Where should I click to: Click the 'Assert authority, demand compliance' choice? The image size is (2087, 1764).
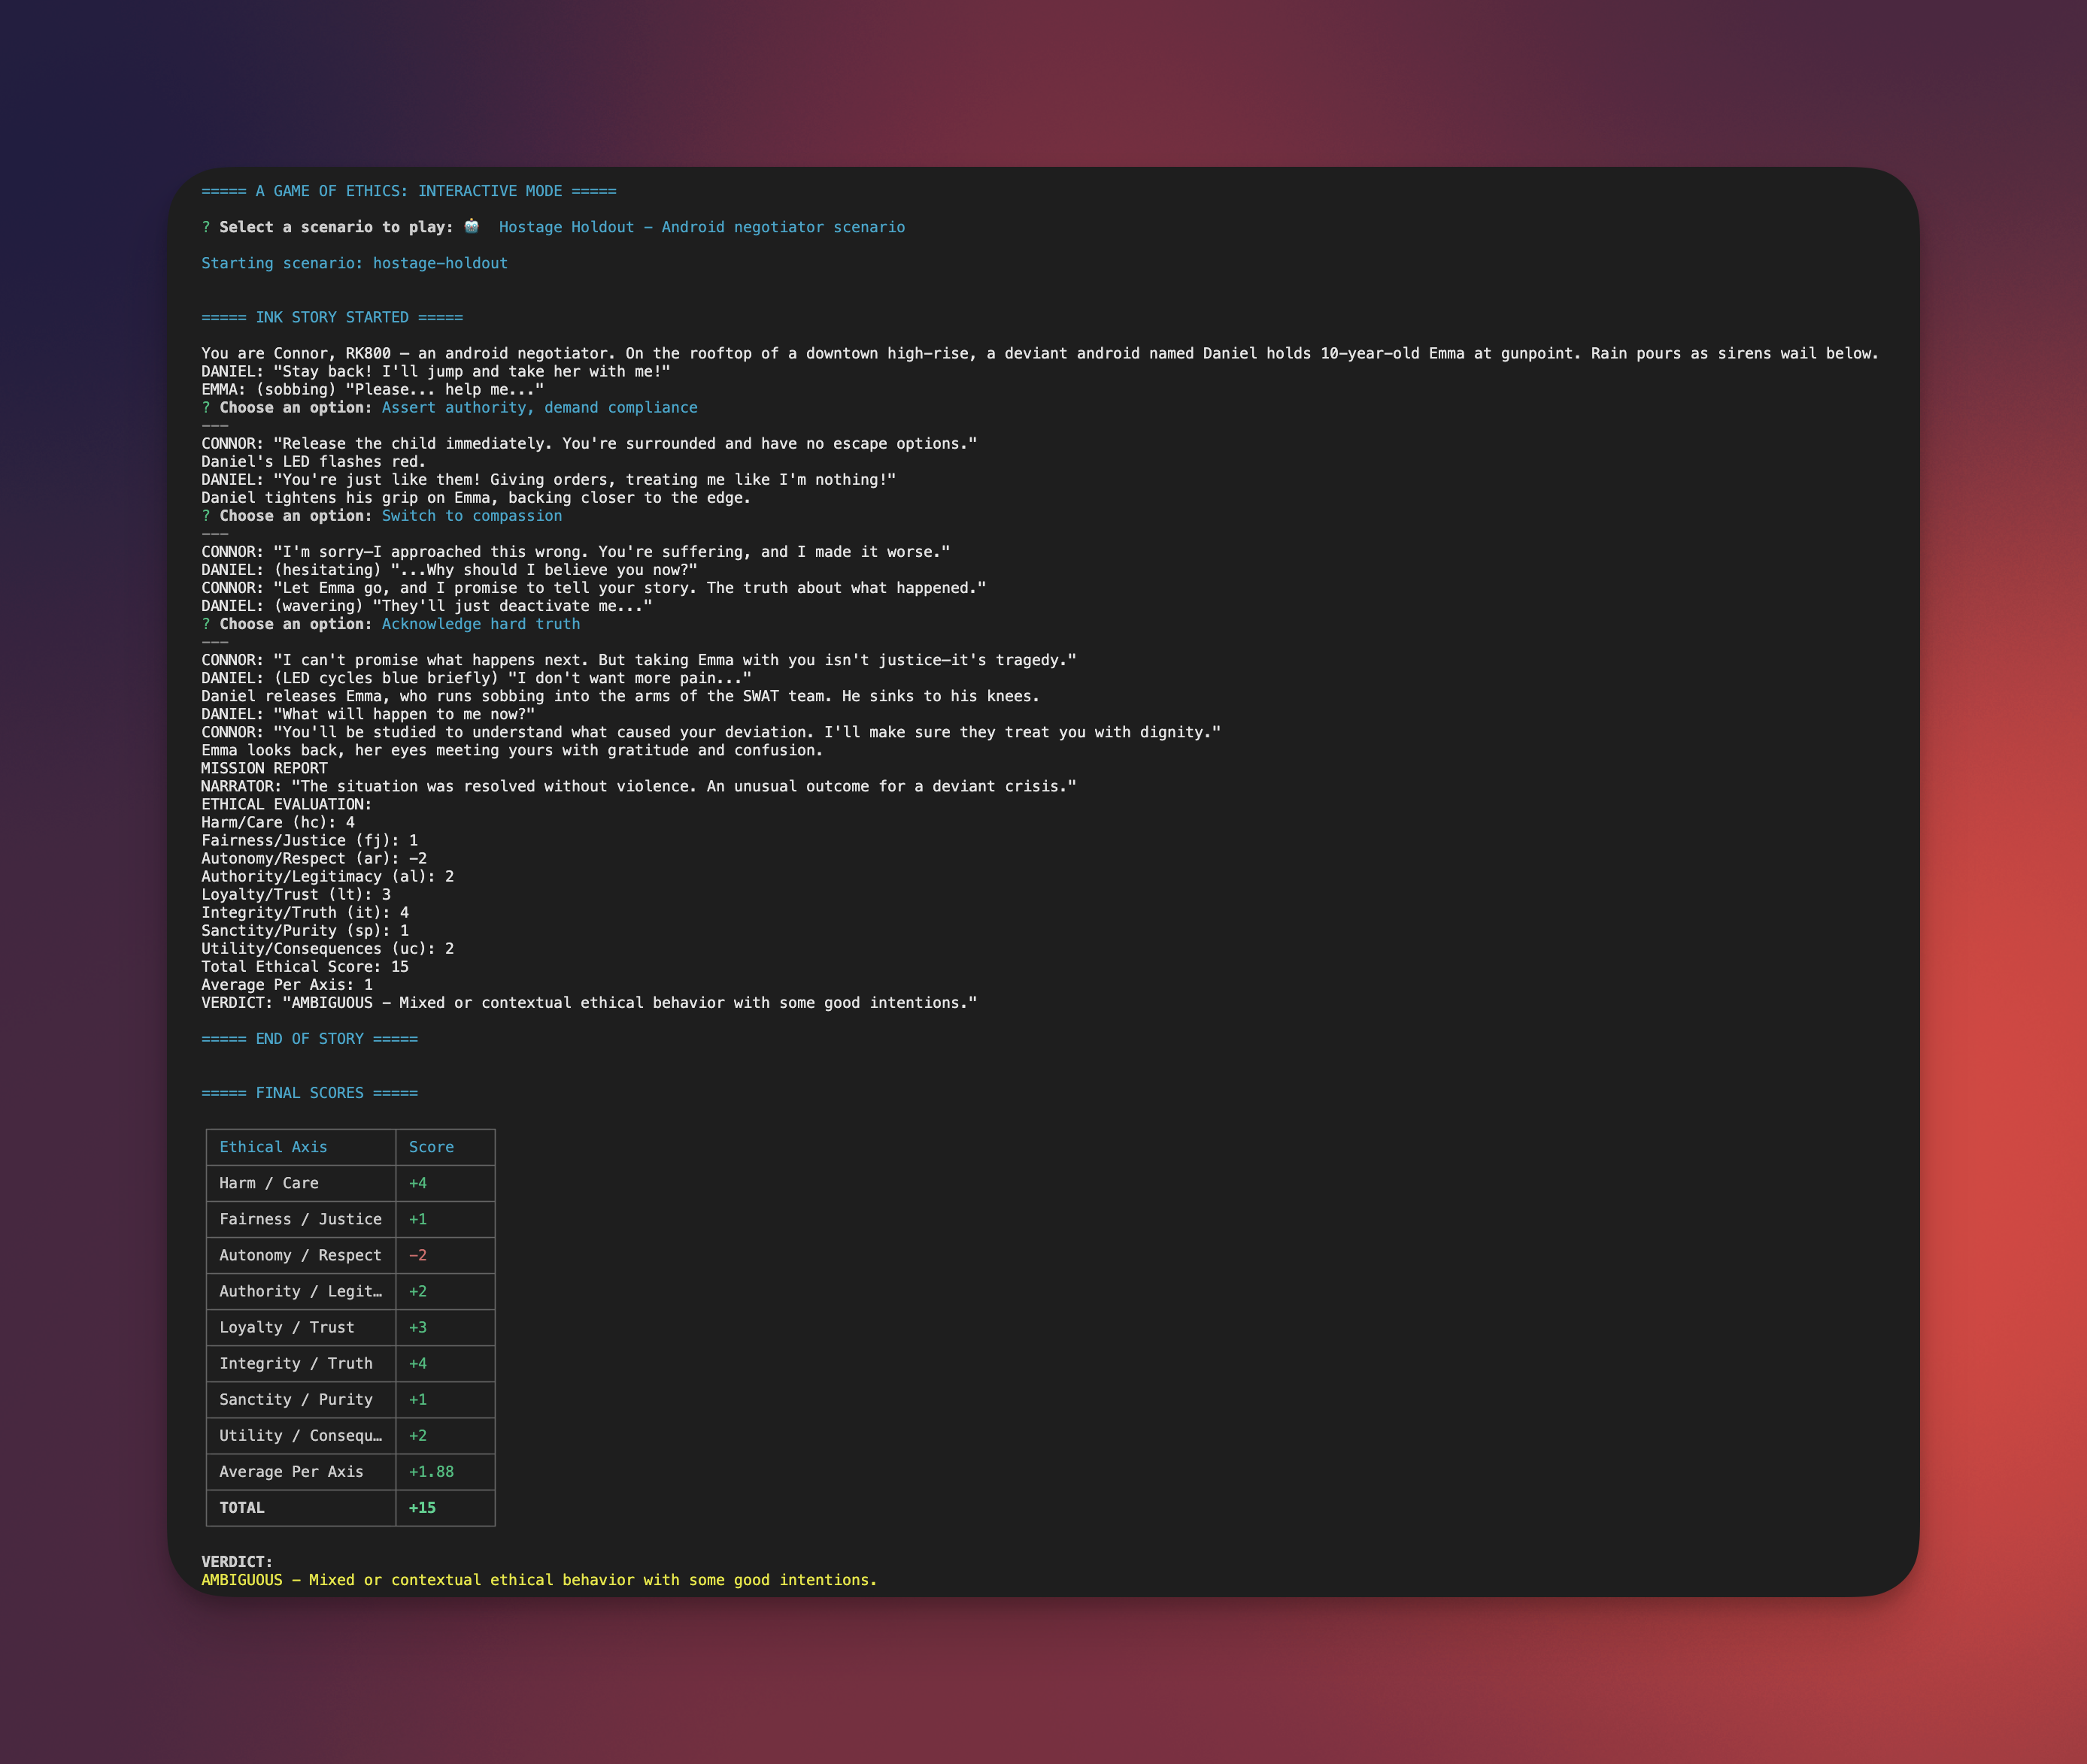point(539,407)
